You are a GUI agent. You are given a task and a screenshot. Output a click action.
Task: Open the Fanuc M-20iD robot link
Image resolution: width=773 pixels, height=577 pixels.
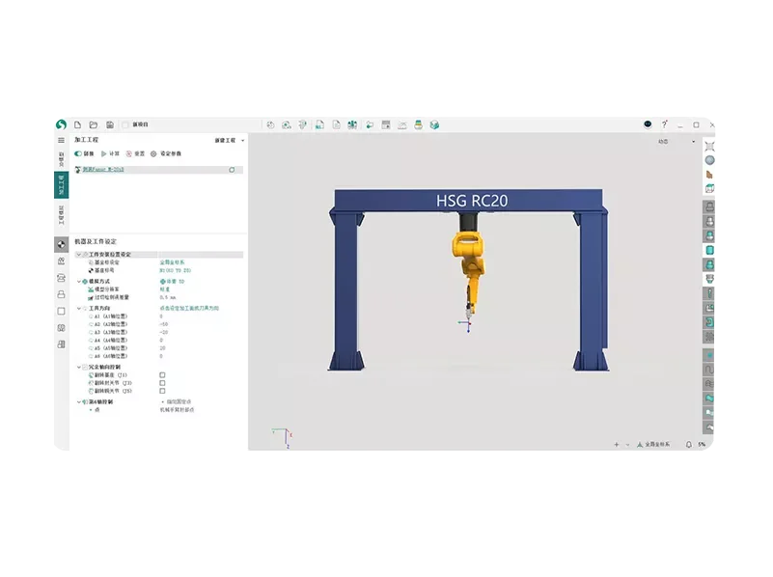click(x=103, y=170)
